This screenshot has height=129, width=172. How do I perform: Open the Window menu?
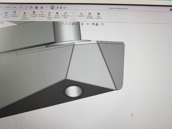click(x=8, y=7)
